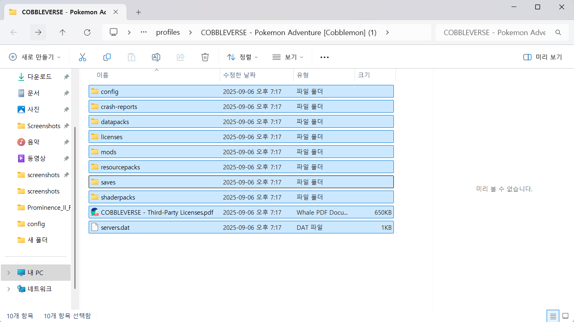Click chevron after profiles breadcrumb
Viewport: 574px width, 322px height.
pos(190,32)
